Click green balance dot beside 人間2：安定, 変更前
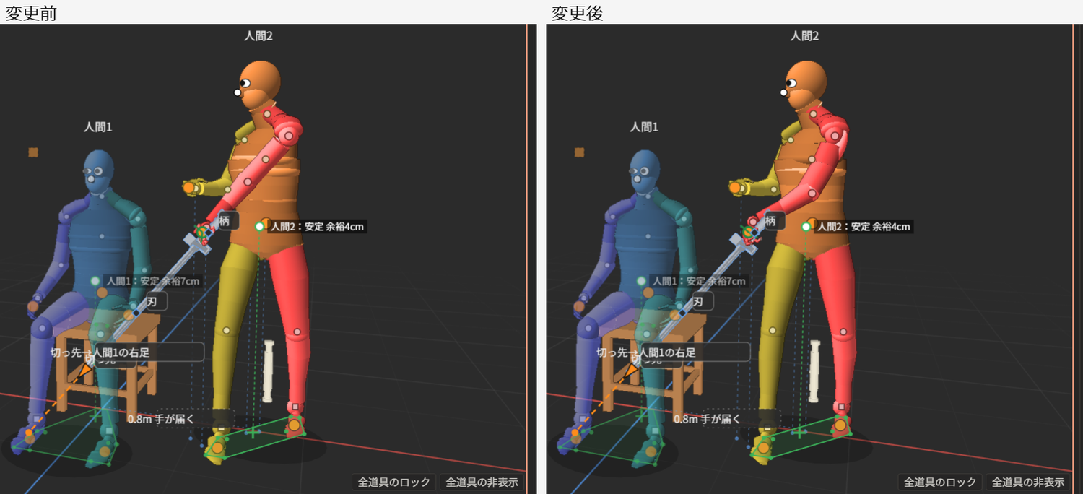 pyautogui.click(x=259, y=227)
